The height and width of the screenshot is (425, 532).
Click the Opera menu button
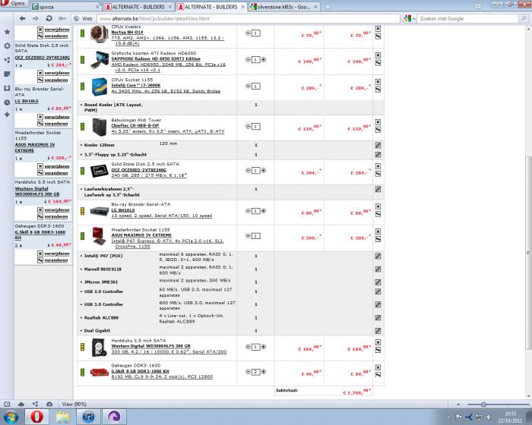tap(14, 4)
